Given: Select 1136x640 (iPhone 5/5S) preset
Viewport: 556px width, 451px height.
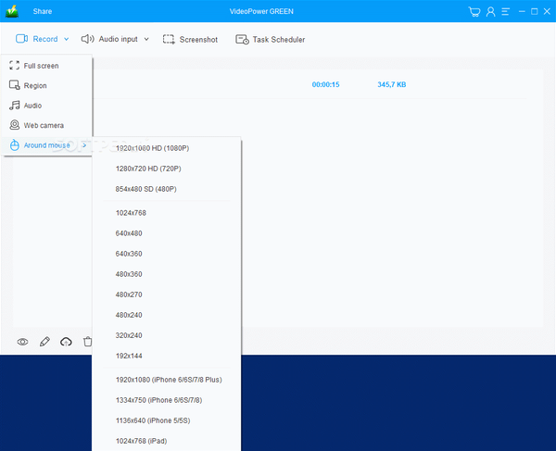Looking at the screenshot, I should pyautogui.click(x=167, y=420).
